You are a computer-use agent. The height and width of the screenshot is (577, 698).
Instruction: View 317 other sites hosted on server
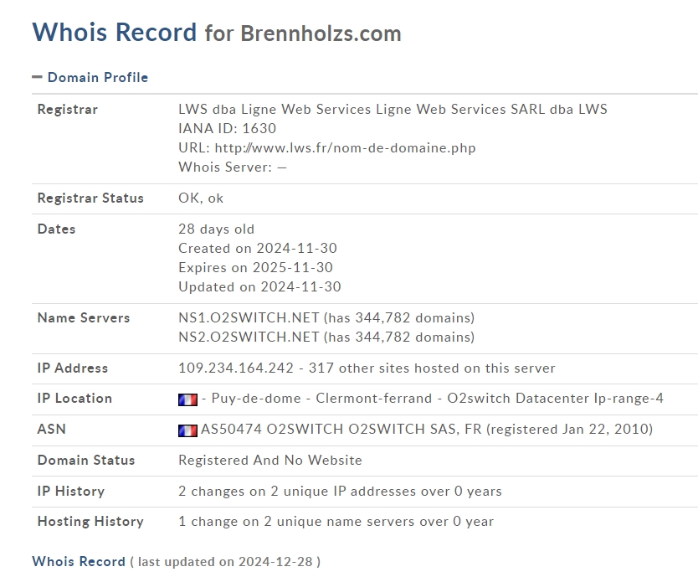432,368
